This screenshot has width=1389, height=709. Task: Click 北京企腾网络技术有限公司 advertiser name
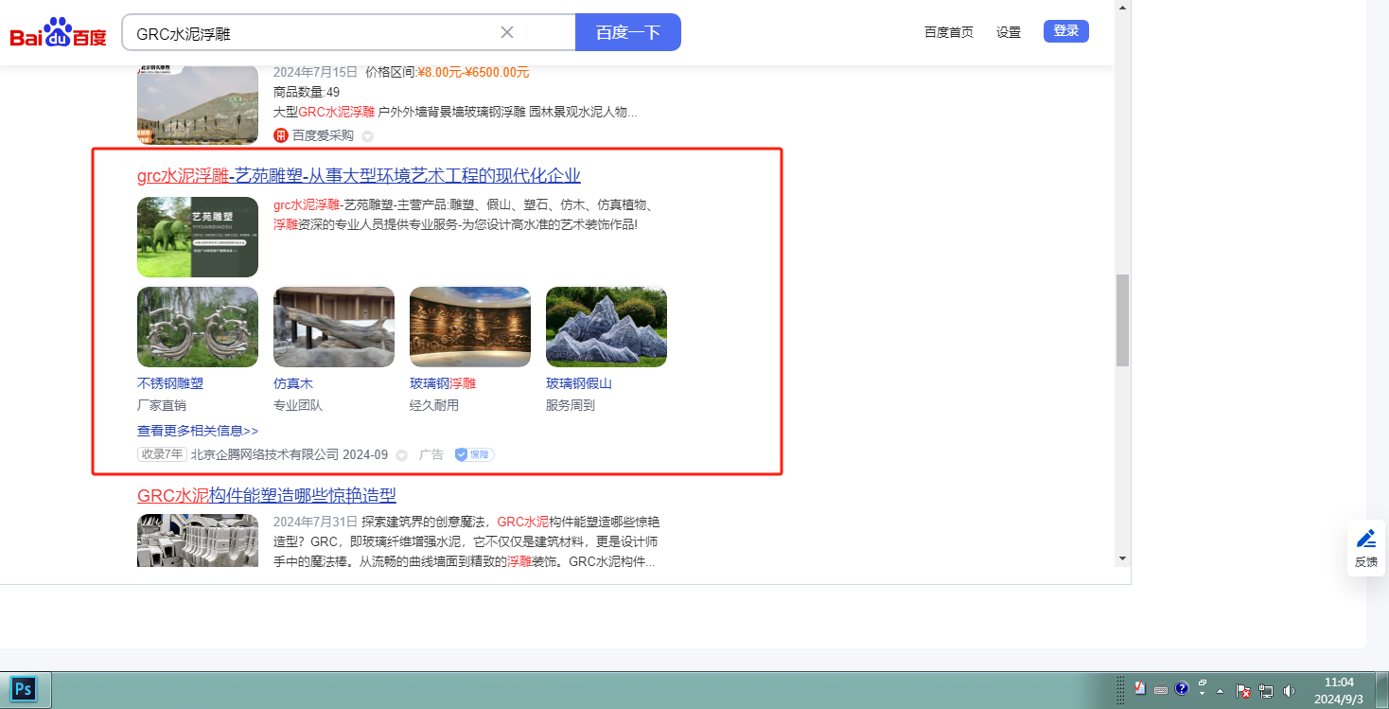pos(265,454)
